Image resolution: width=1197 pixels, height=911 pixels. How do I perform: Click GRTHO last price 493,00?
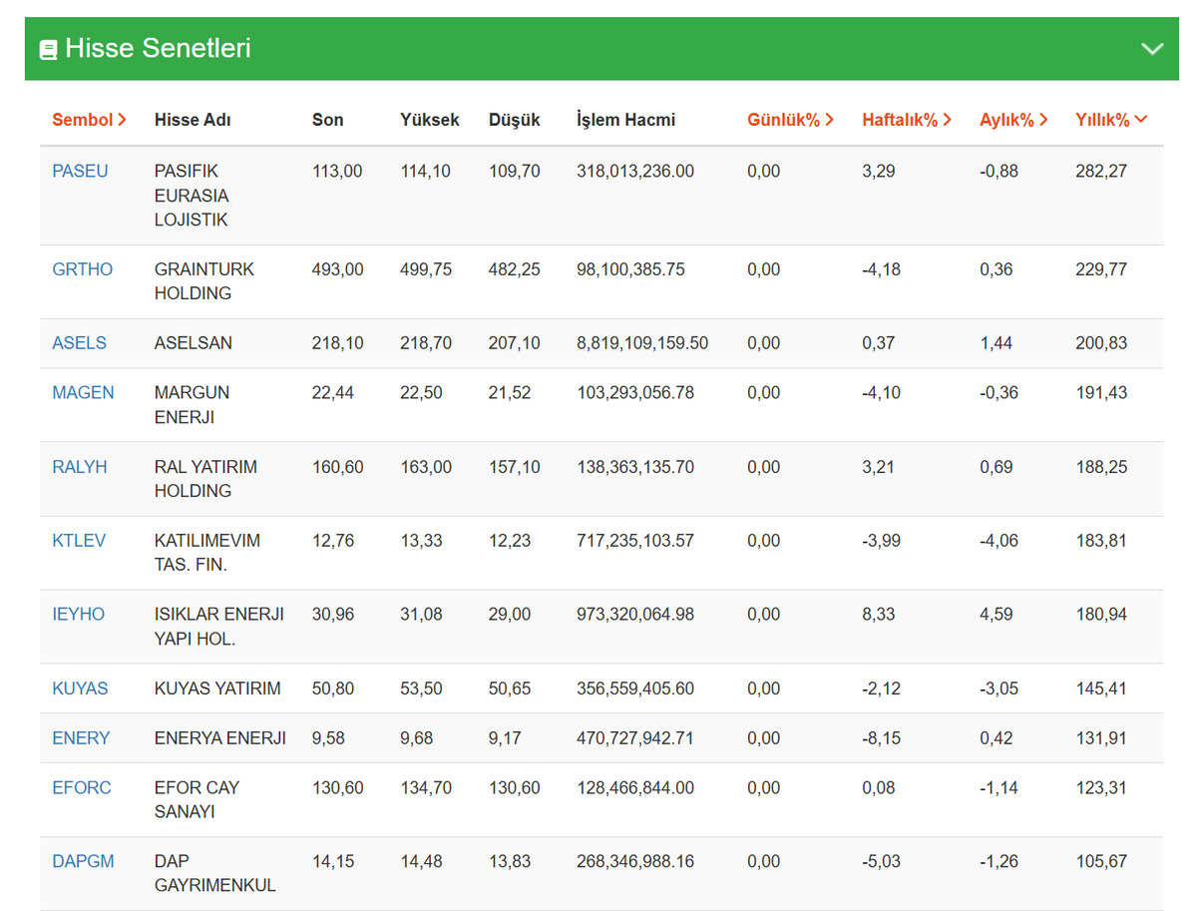(338, 269)
